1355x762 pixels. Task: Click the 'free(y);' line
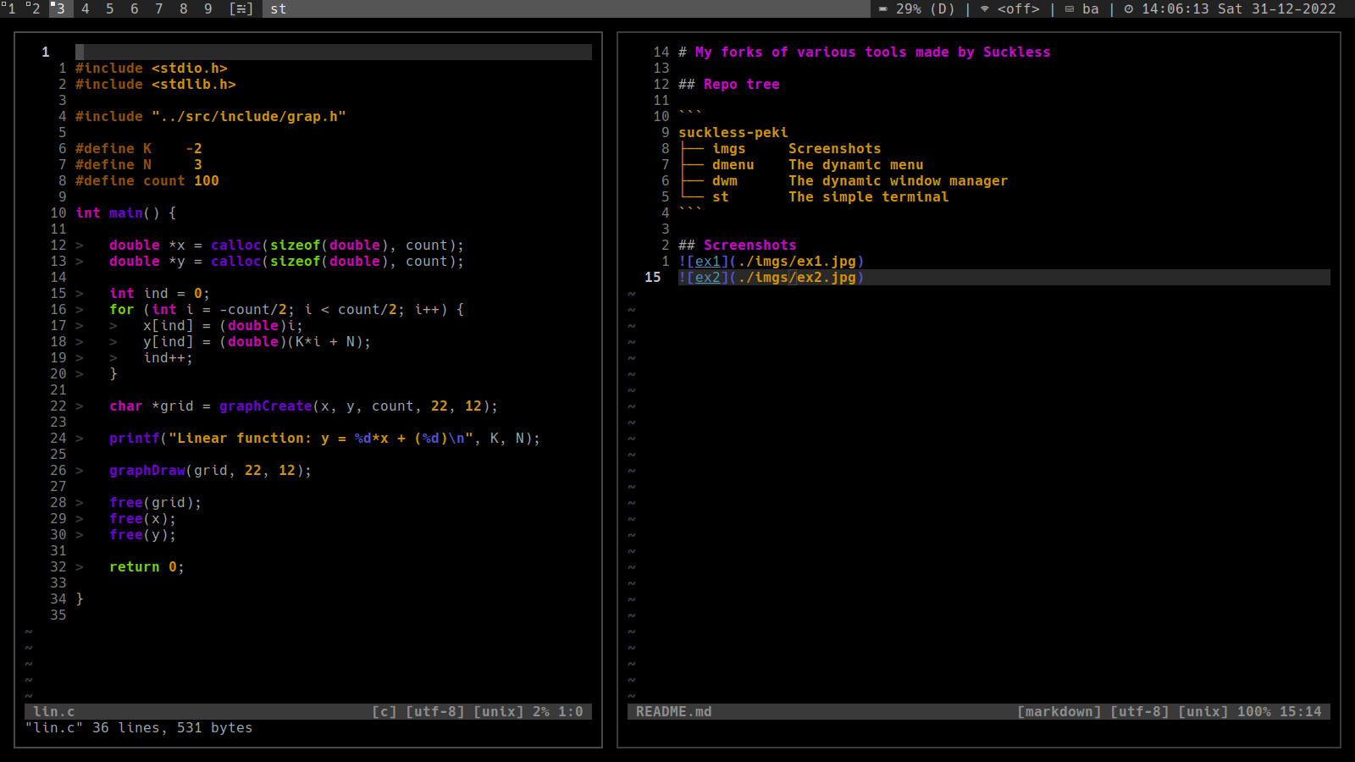[143, 535]
